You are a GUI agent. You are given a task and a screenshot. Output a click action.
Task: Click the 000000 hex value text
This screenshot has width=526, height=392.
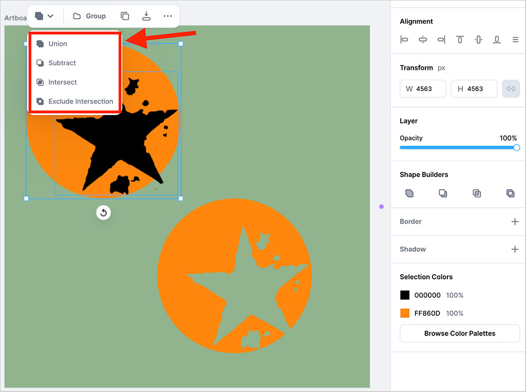(x=427, y=295)
